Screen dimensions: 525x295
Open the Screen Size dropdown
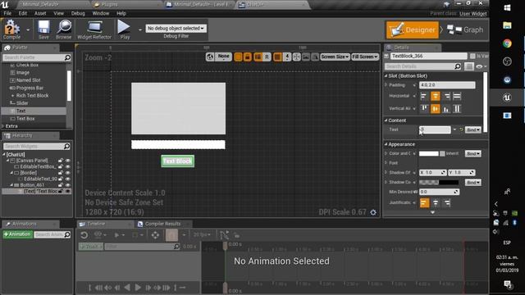click(x=335, y=57)
